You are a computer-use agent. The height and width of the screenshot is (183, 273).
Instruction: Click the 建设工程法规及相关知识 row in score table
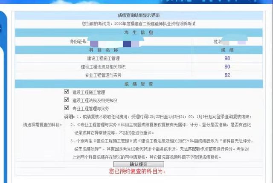pos(139,67)
